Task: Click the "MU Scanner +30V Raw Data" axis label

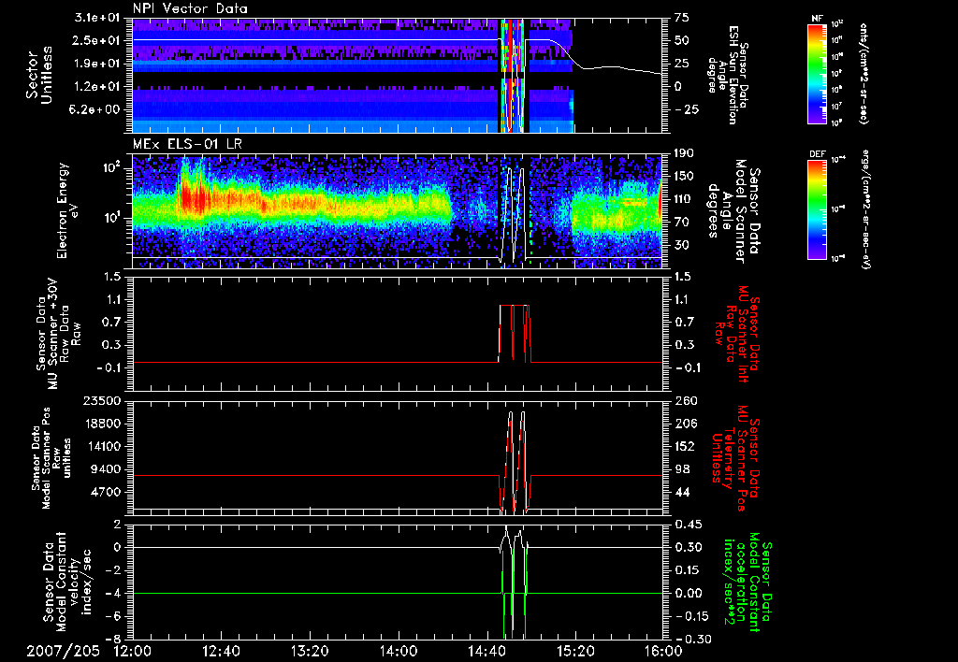Action: click(58, 334)
